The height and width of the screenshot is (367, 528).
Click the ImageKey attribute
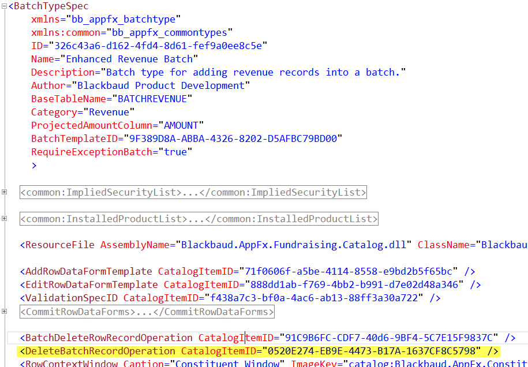(x=313, y=364)
